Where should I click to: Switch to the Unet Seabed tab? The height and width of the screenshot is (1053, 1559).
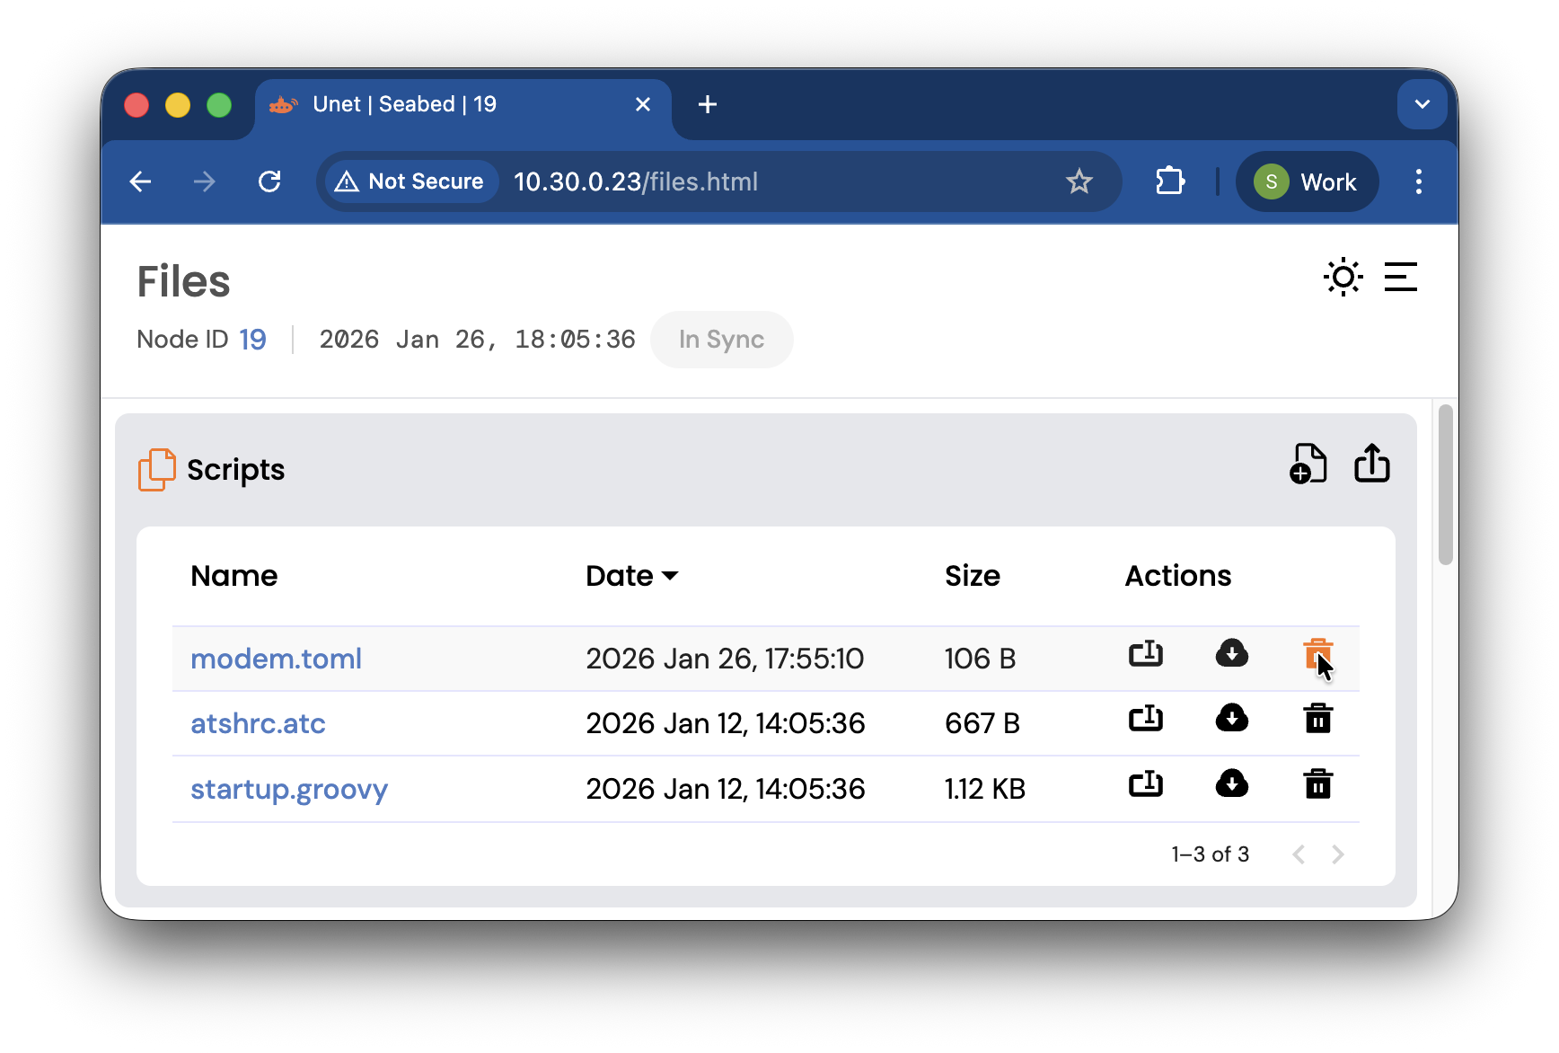pyautogui.click(x=449, y=105)
